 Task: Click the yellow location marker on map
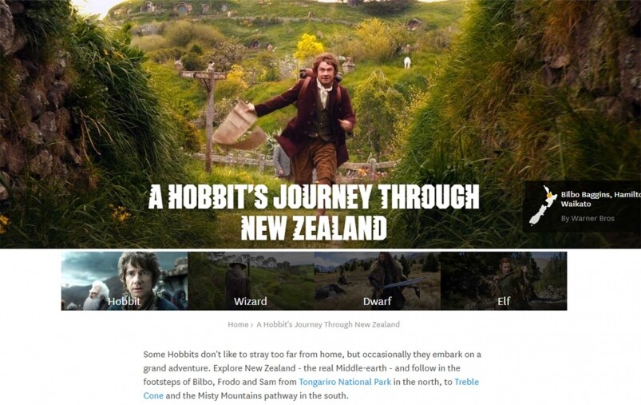550,195
